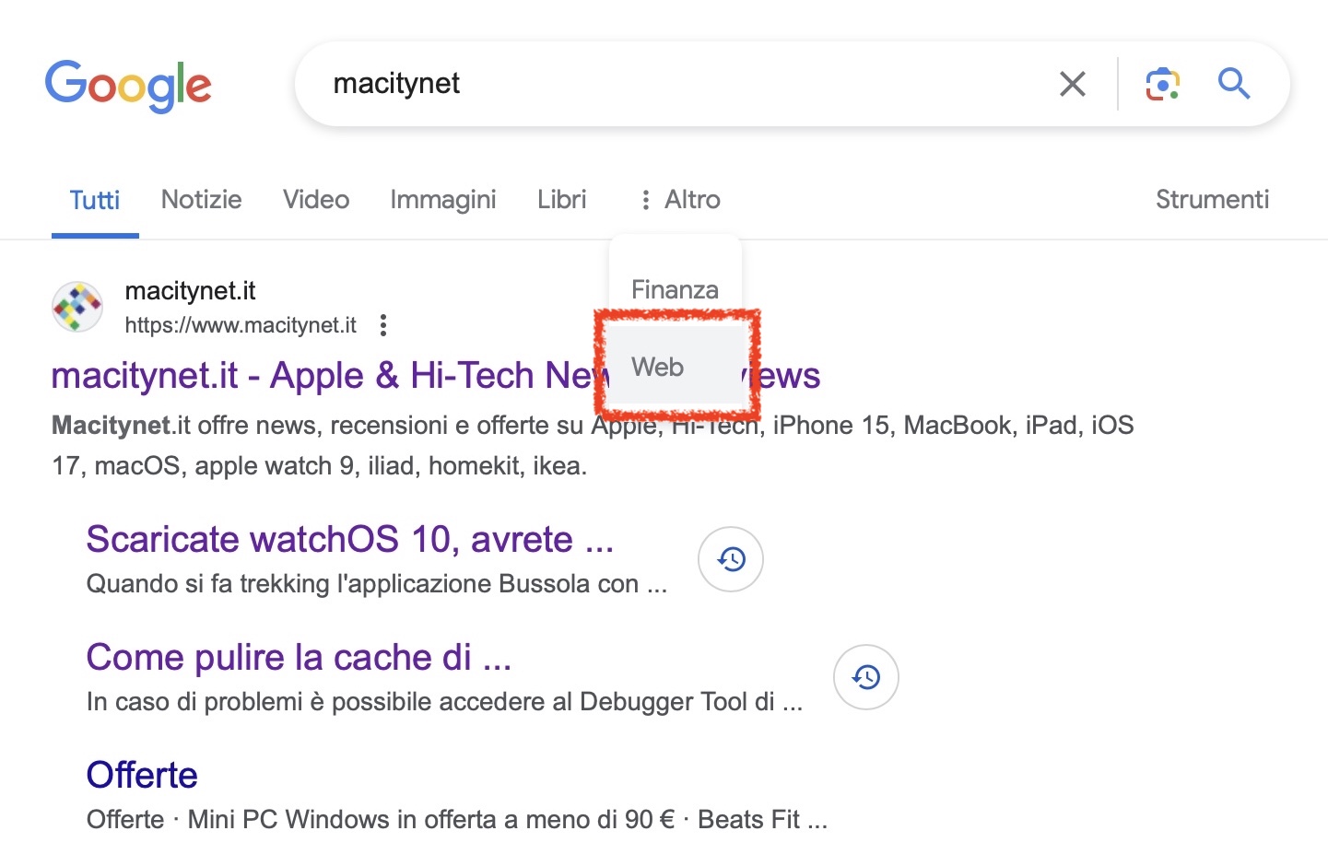Open the Immagini results tab
Viewport: 1328px width, 866px height.
(443, 200)
